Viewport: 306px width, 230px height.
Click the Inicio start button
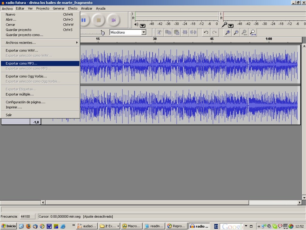tap(9, 226)
